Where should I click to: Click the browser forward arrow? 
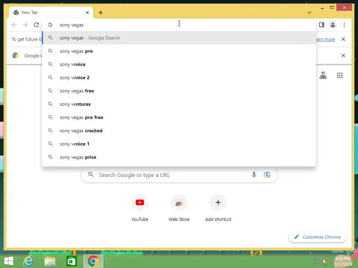pos(25,25)
